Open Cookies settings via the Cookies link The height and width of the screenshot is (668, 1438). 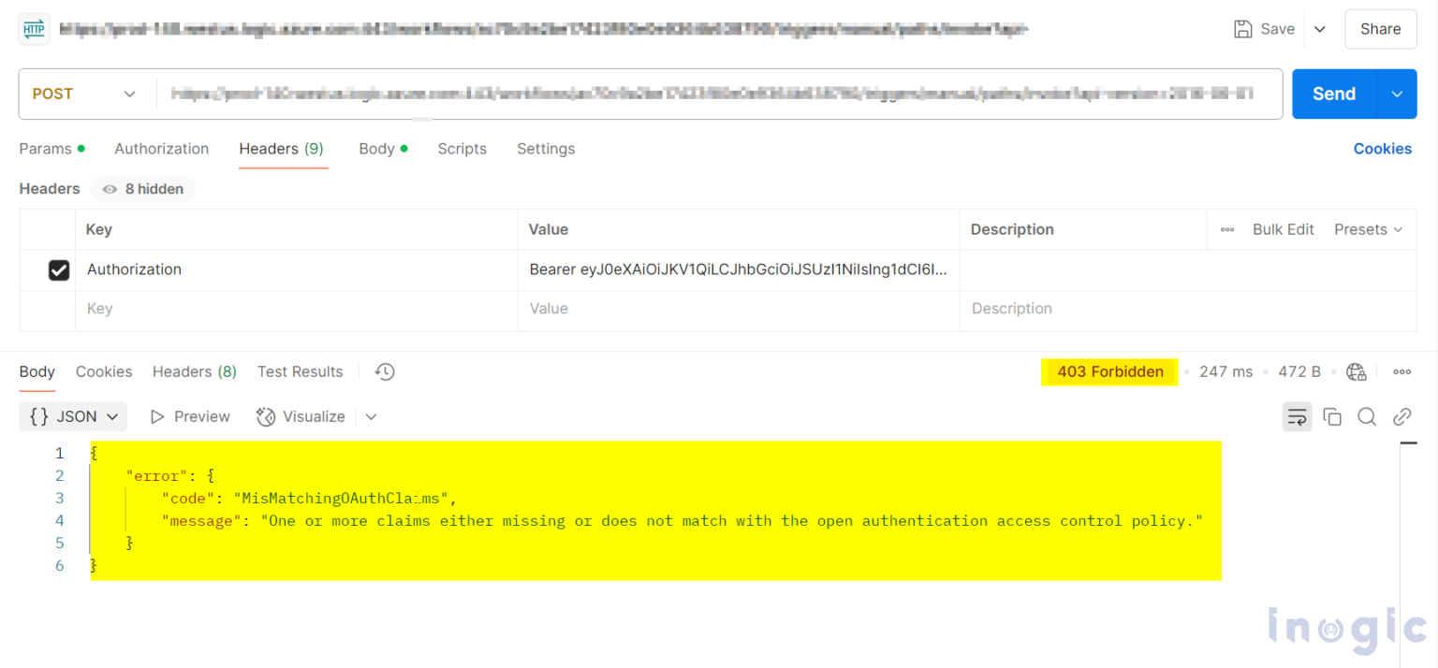[x=1383, y=149]
